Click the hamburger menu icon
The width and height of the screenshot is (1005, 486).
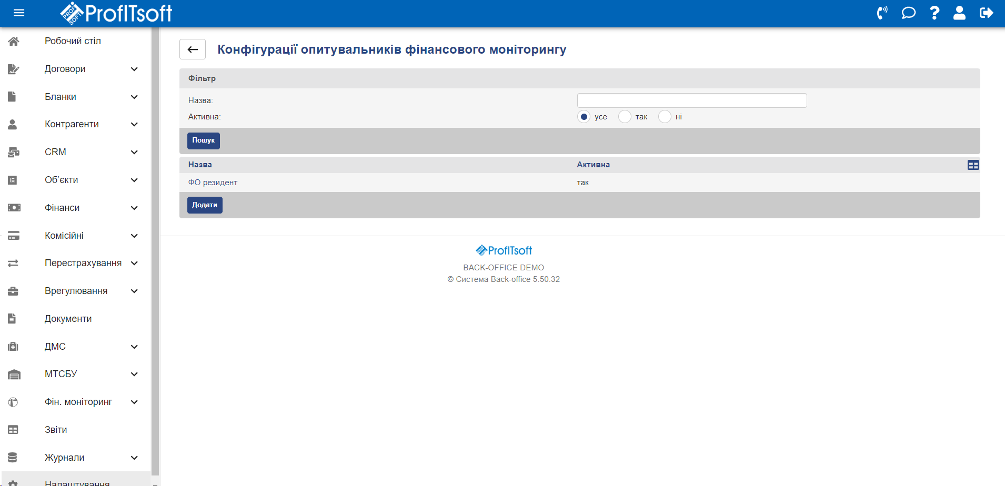click(x=19, y=13)
